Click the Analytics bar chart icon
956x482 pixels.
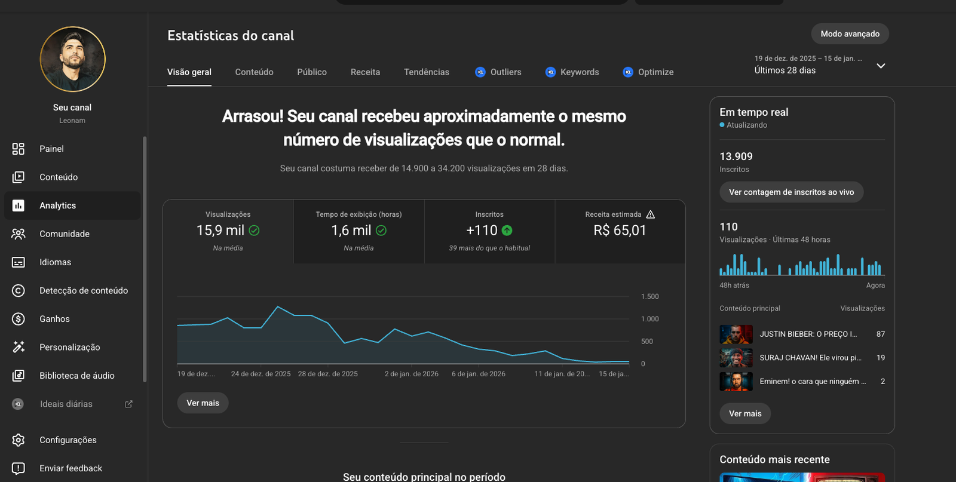19,205
